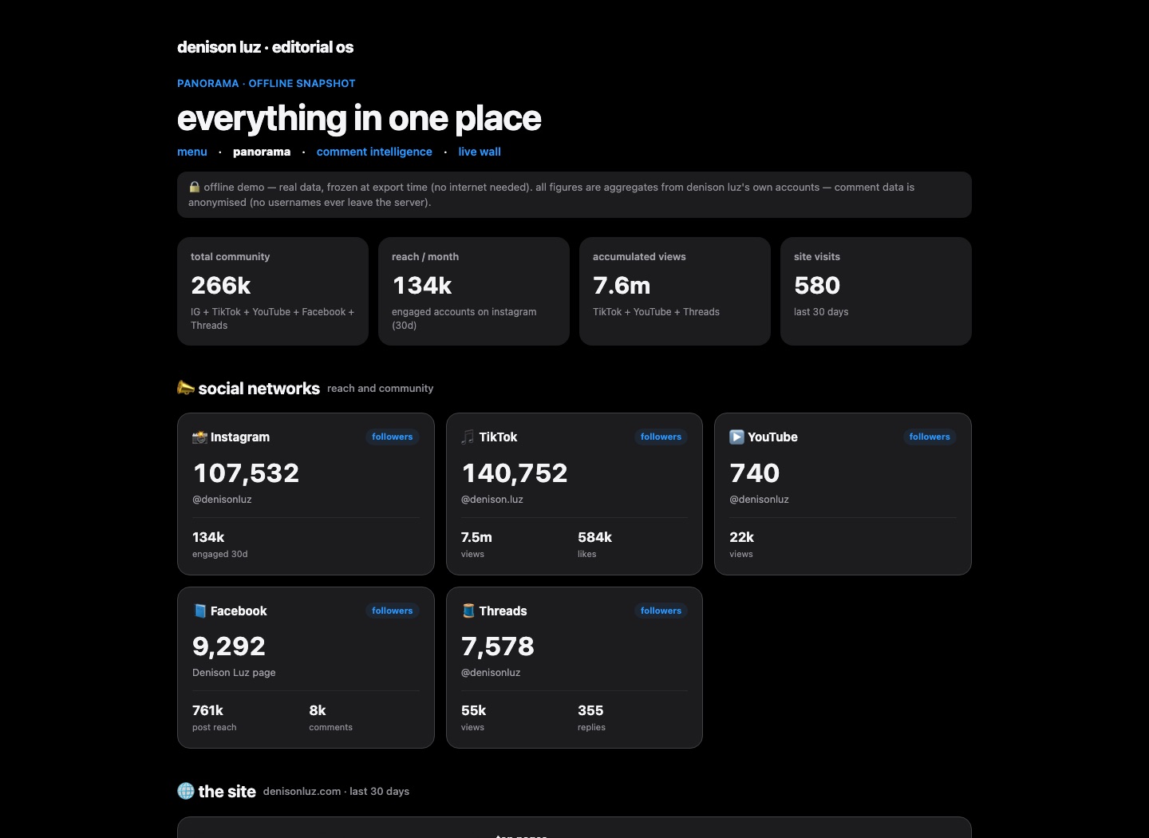Click the megaphone icon beside social networks
The width and height of the screenshot is (1149, 838).
[x=186, y=388]
